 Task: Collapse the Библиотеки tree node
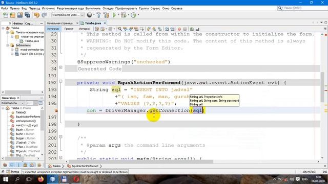8,45
